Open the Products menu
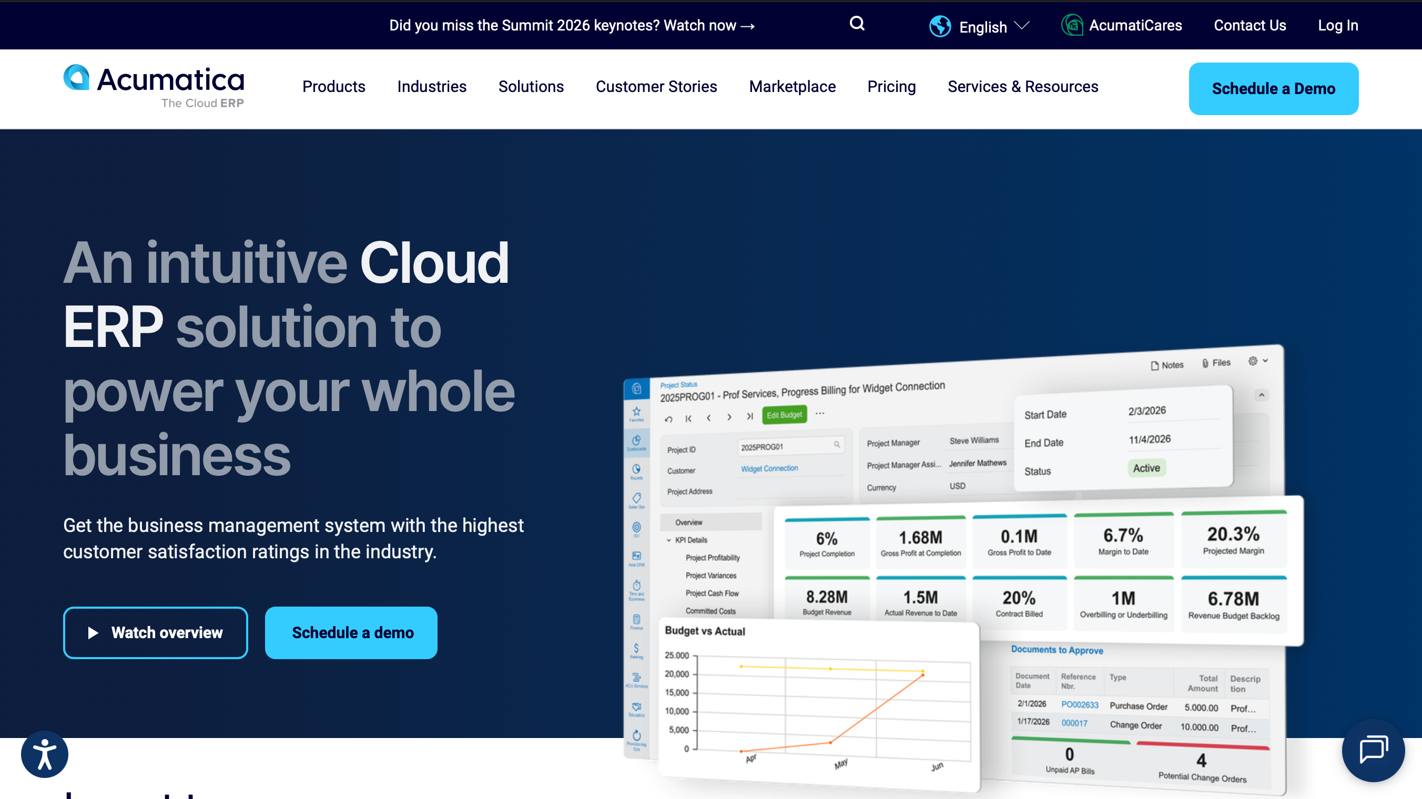This screenshot has height=799, width=1422. [333, 87]
